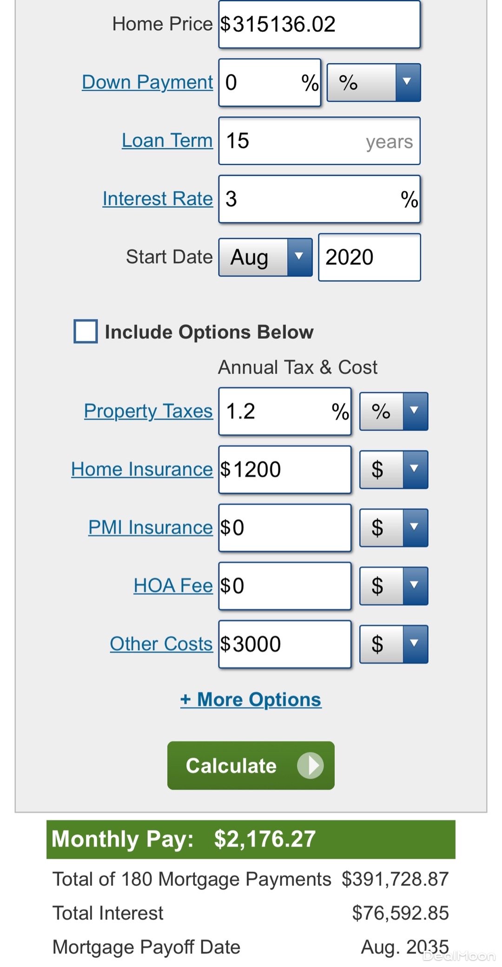Click the Loan Term years field
Image resolution: width=502 pixels, height=967 pixels.
point(319,141)
